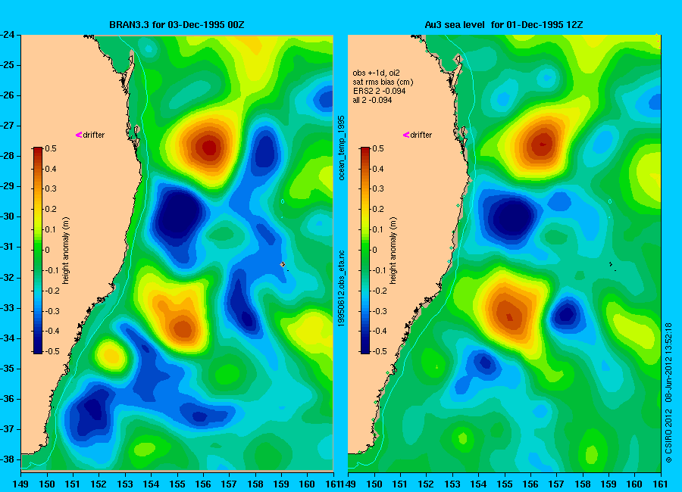
Task: Pick the dark blue bottom of left colorbar
Action: (38, 350)
